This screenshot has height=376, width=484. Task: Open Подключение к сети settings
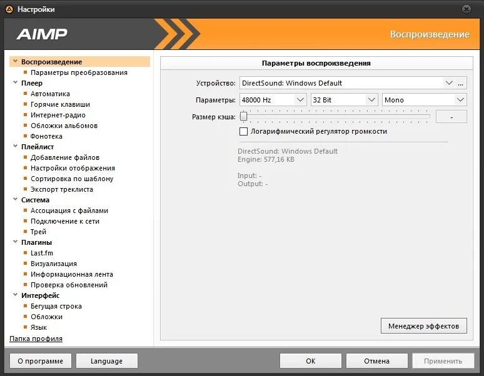[65, 221]
